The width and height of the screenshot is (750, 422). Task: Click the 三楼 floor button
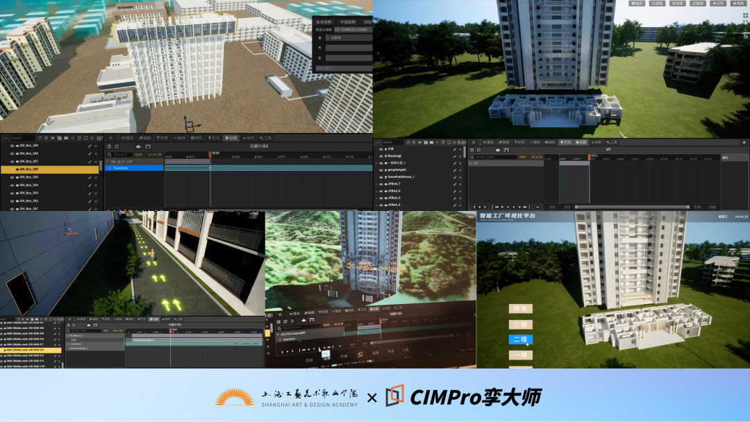point(520,325)
